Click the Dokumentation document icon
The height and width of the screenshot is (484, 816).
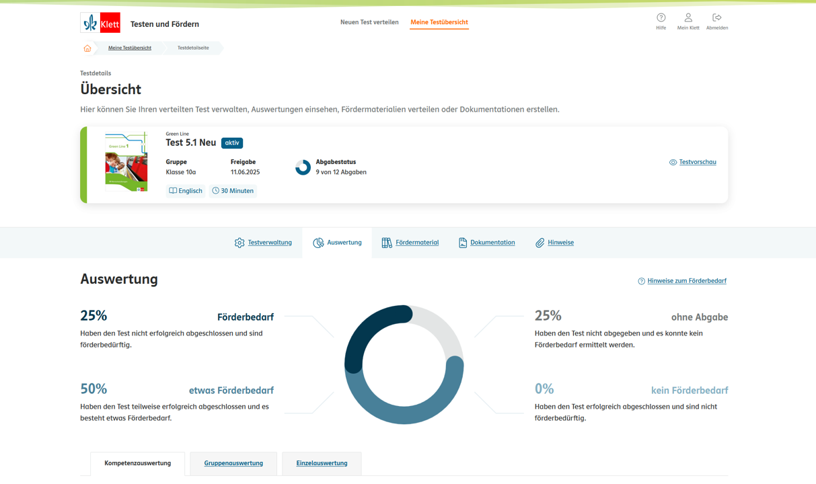click(463, 243)
